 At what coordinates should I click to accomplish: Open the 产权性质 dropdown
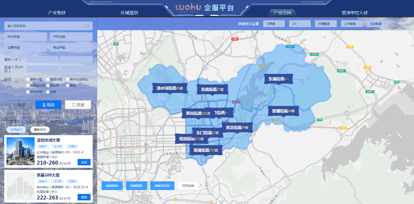[71, 37]
